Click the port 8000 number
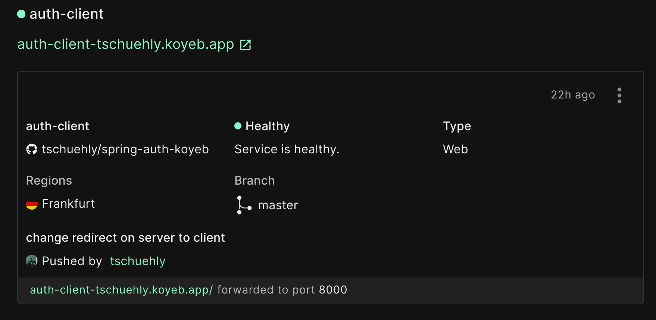This screenshot has height=320, width=656. (x=333, y=290)
